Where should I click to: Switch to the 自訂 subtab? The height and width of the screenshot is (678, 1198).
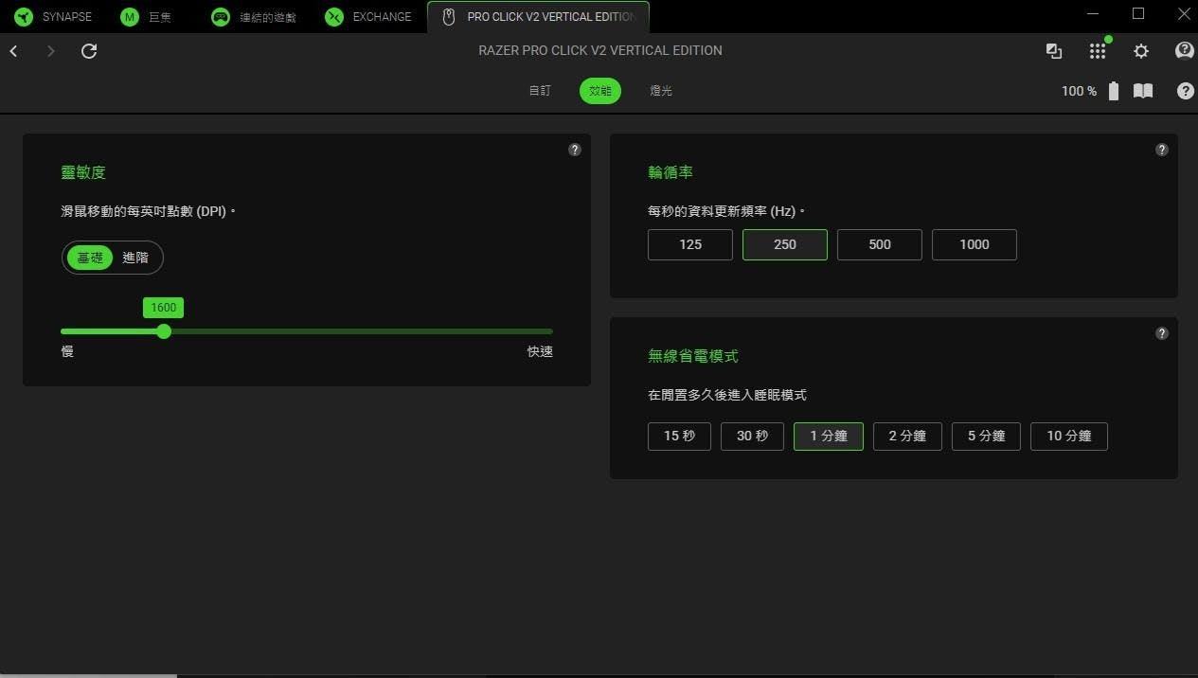pyautogui.click(x=540, y=91)
